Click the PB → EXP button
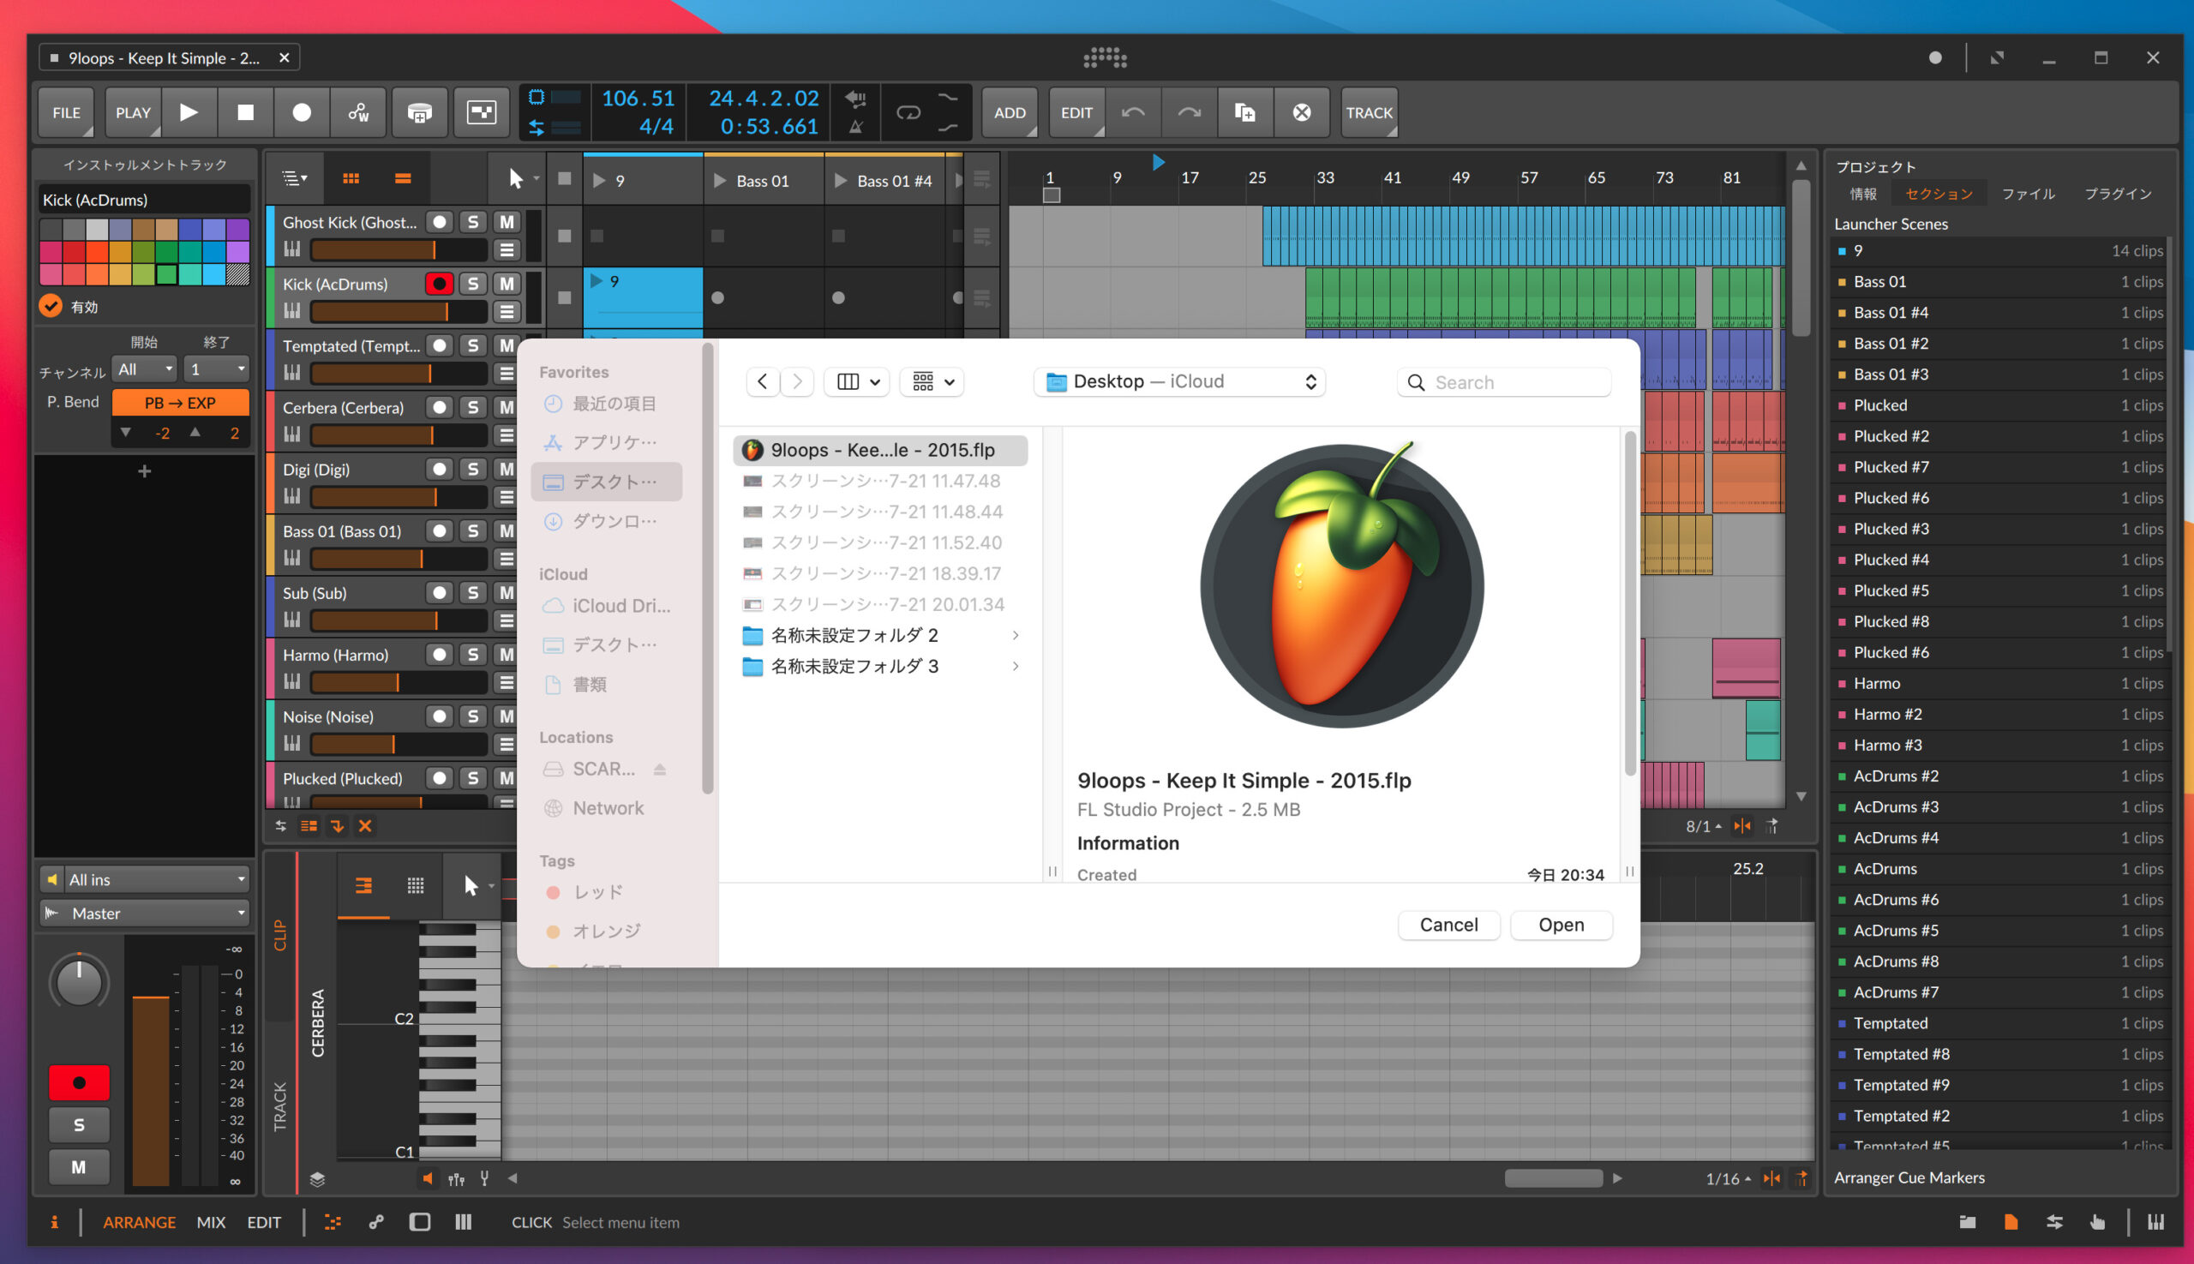This screenshot has height=1264, width=2194. click(x=180, y=403)
